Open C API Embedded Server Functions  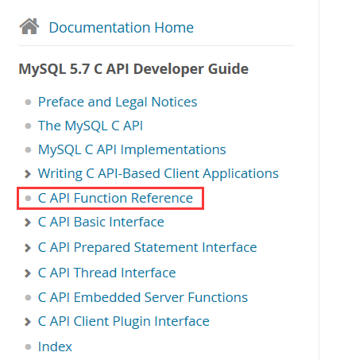click(143, 297)
